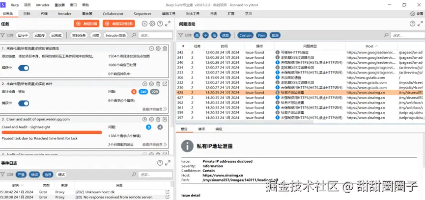Open task 3 details pop-out icon
The width and height of the screenshot is (425, 200).
click(x=165, y=119)
